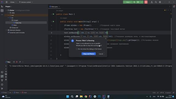This screenshot has height=99, width=176.
Task: Click the Stop and Rerun button
Action: tap(89, 54)
